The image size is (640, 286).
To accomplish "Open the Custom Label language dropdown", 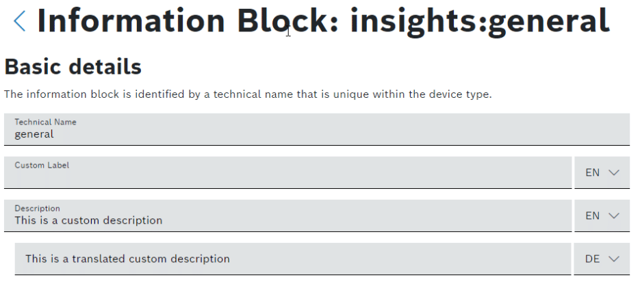I will point(602,173).
